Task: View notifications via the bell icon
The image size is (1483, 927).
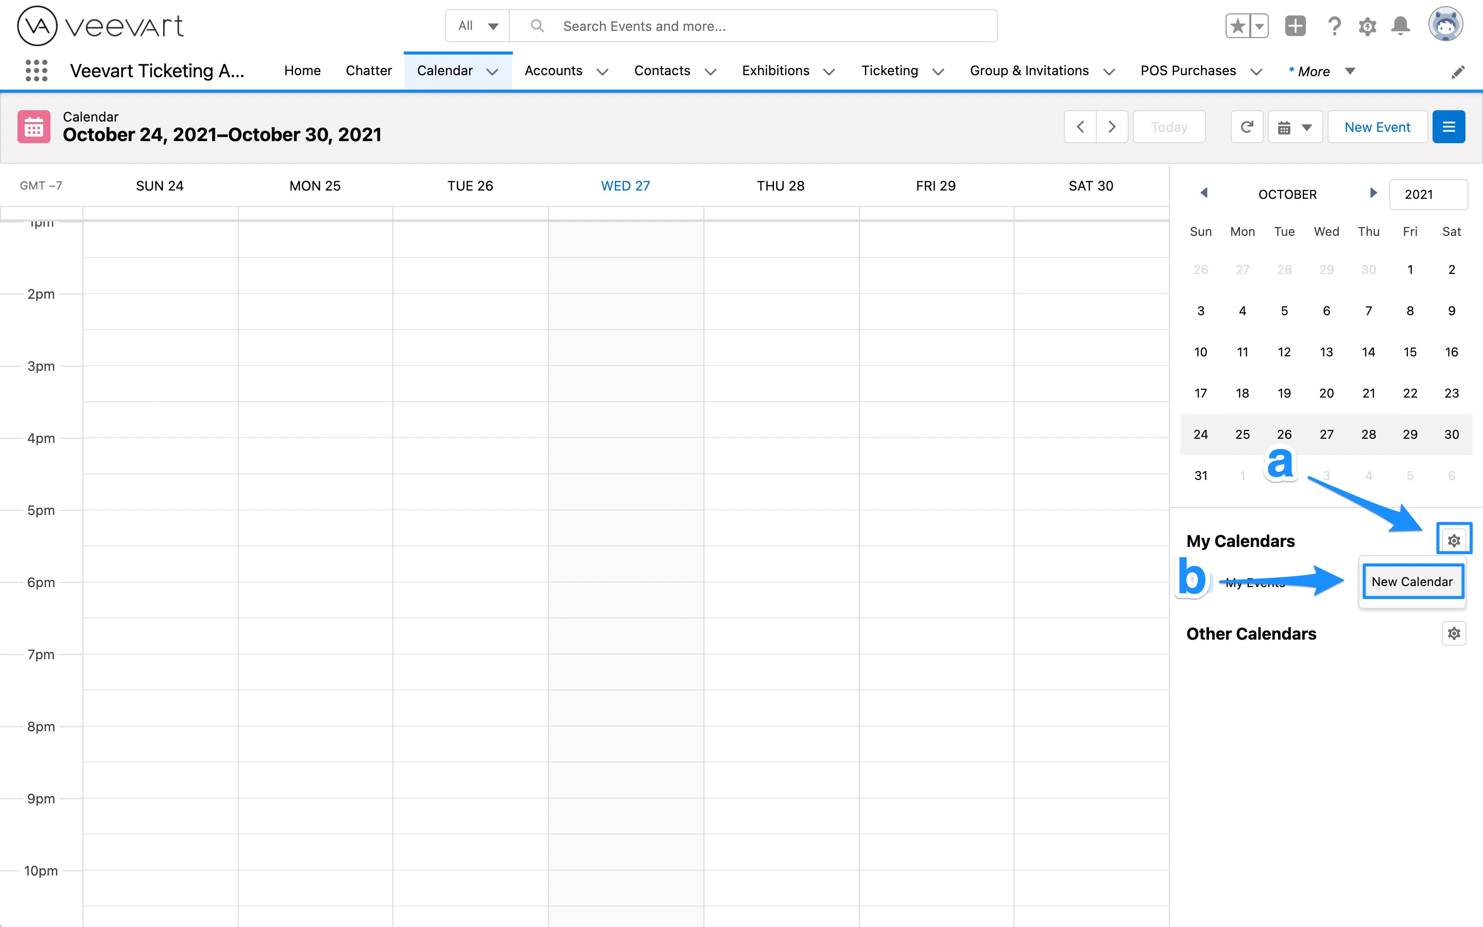Action: (1400, 26)
